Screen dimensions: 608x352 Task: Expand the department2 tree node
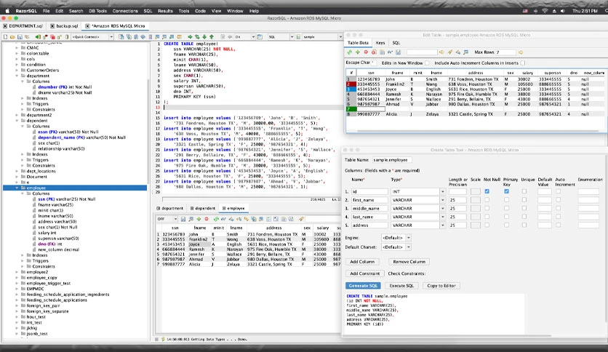coord(17,115)
